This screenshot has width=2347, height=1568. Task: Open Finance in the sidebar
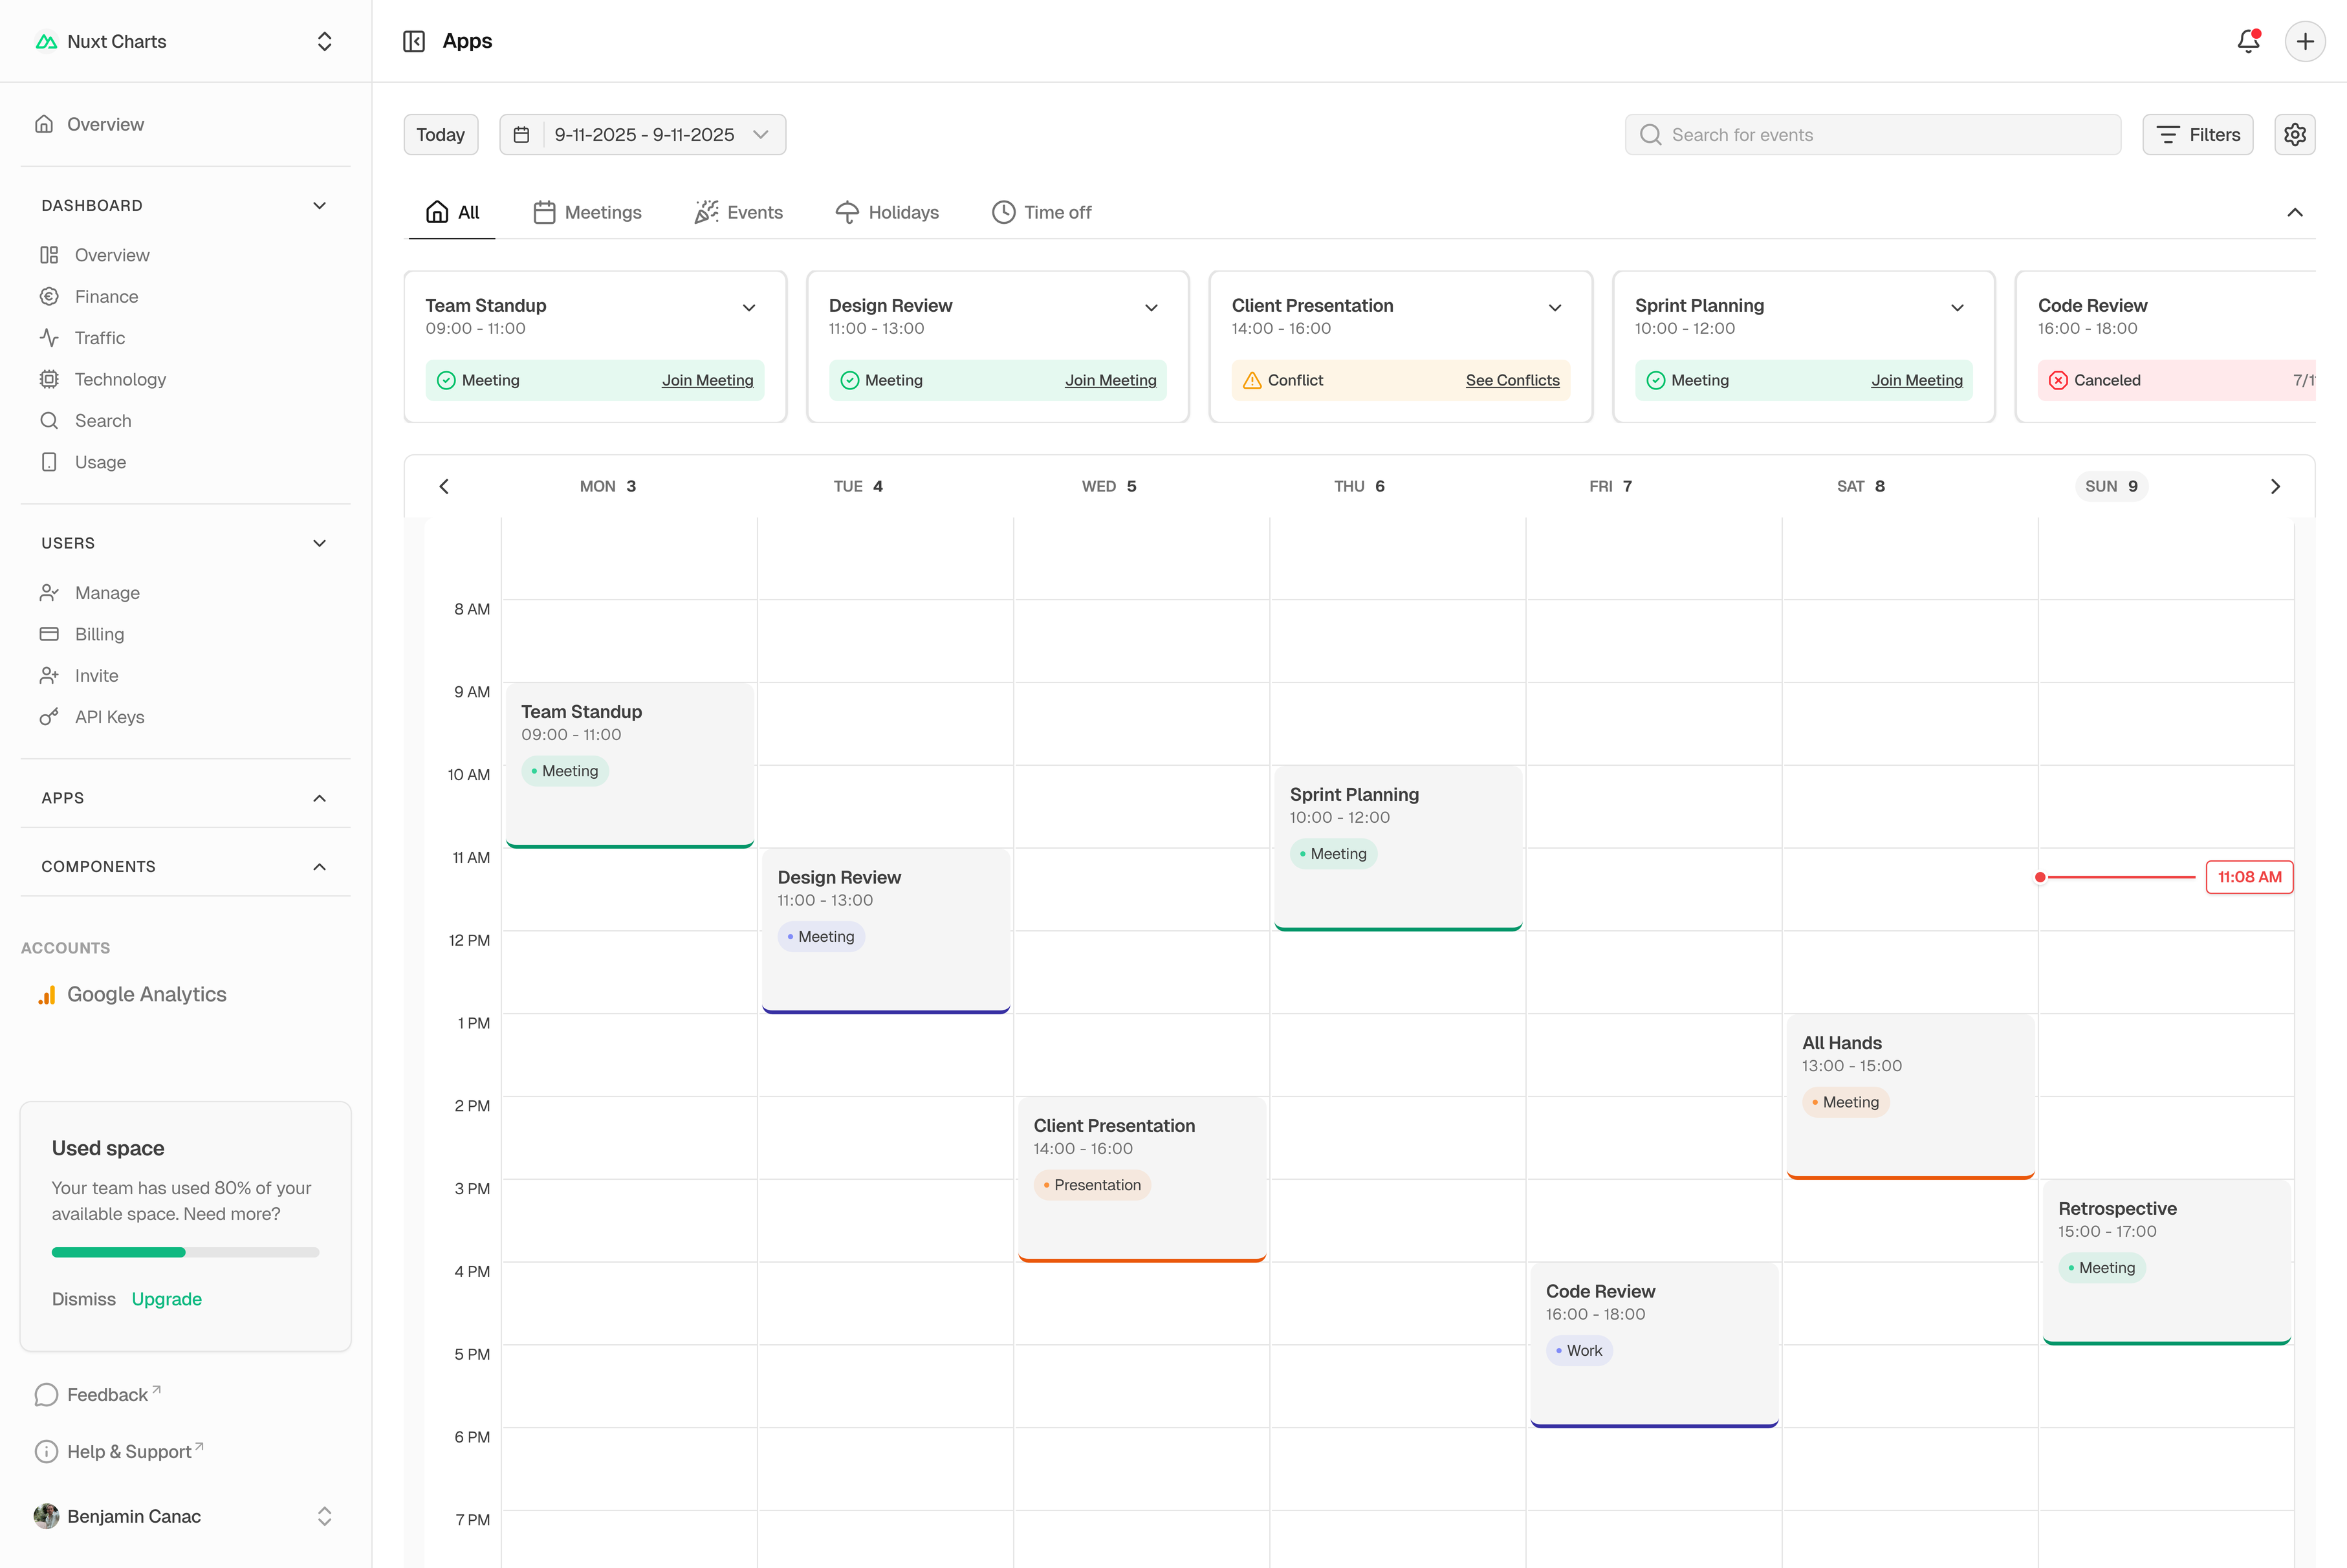pos(106,297)
